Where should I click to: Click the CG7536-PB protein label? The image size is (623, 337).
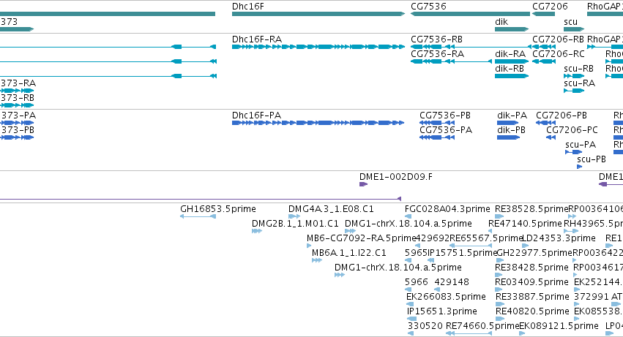(x=445, y=116)
